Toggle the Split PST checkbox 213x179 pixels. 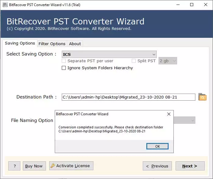pyautogui.click(x=134, y=61)
